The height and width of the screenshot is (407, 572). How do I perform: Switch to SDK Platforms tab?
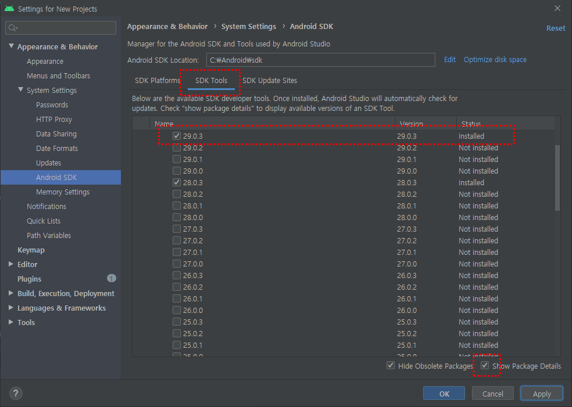(x=157, y=81)
